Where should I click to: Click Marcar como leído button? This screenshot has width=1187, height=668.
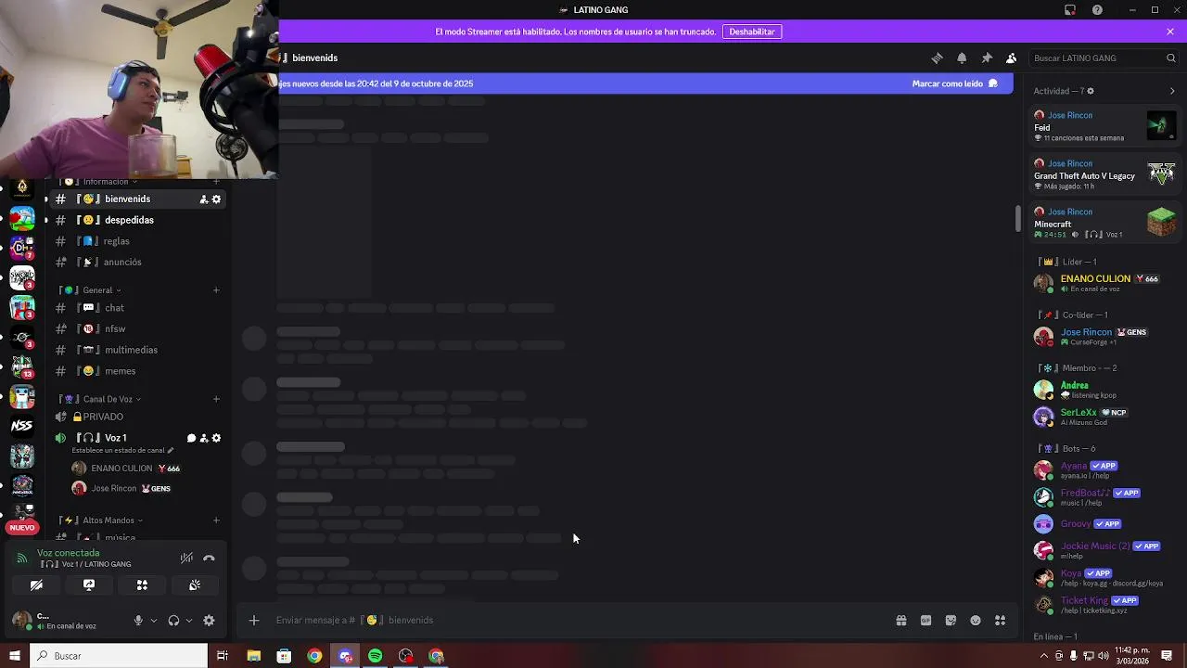[954, 83]
